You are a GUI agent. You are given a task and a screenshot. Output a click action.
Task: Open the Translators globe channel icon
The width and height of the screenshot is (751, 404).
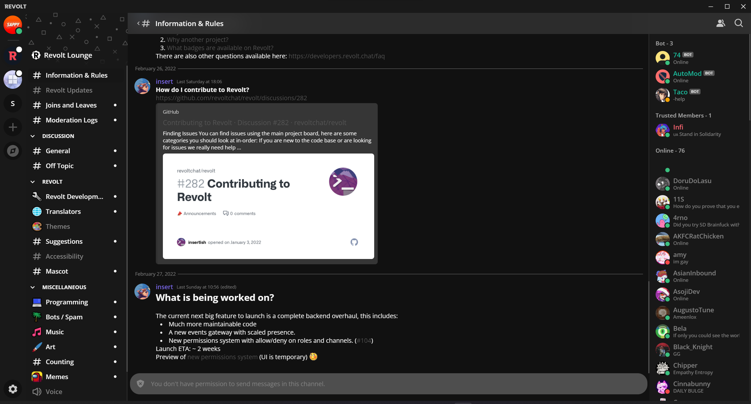click(36, 211)
